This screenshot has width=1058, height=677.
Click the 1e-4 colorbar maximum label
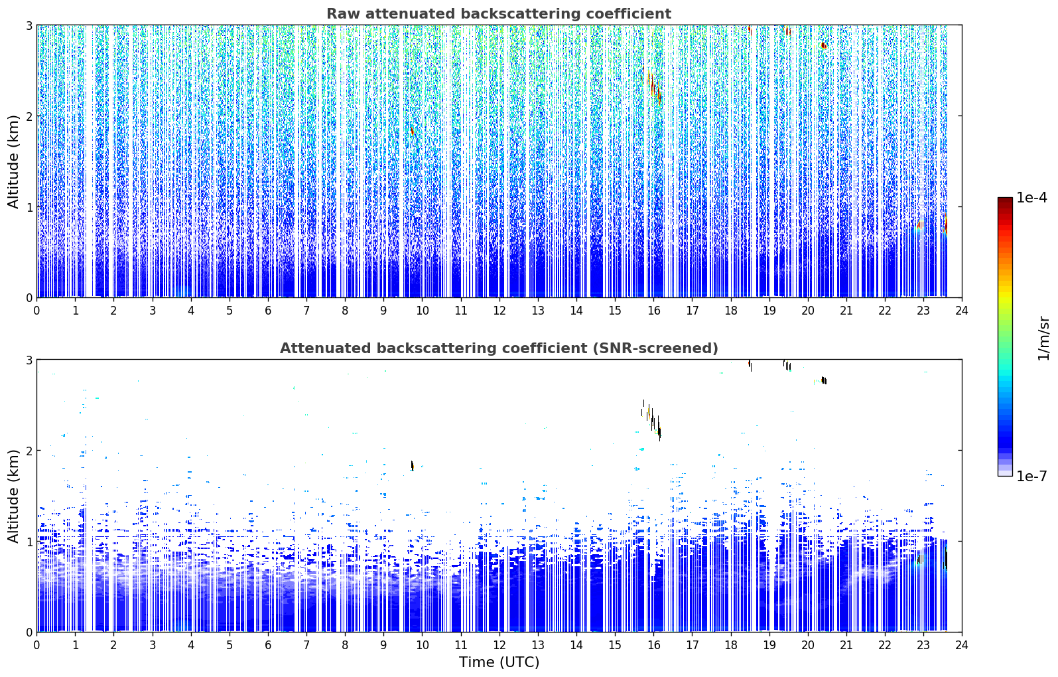click(x=1031, y=198)
